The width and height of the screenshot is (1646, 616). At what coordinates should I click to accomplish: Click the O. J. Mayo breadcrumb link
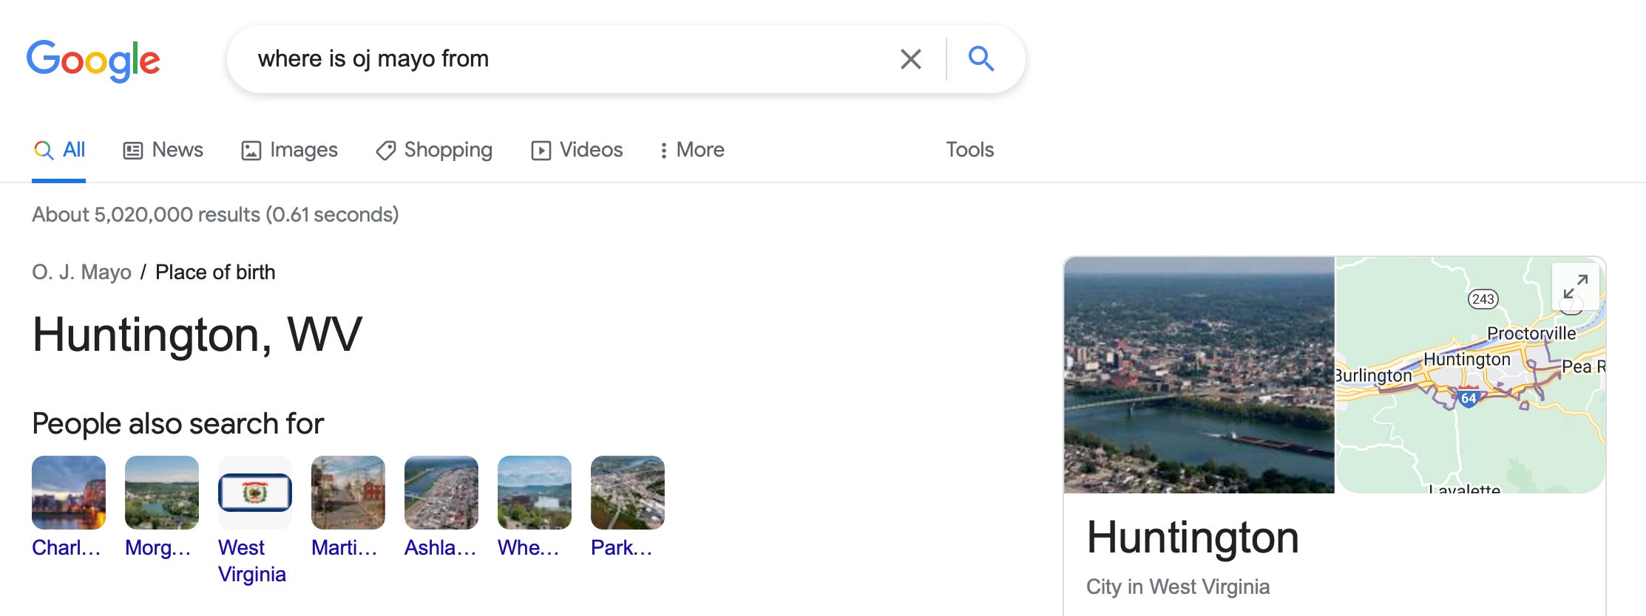[81, 273]
